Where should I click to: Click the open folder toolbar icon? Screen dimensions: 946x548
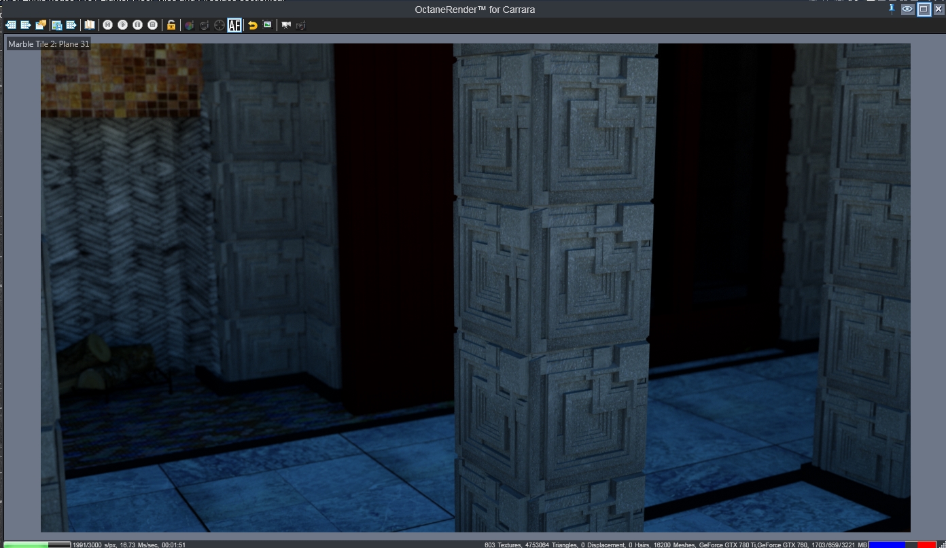tap(41, 25)
